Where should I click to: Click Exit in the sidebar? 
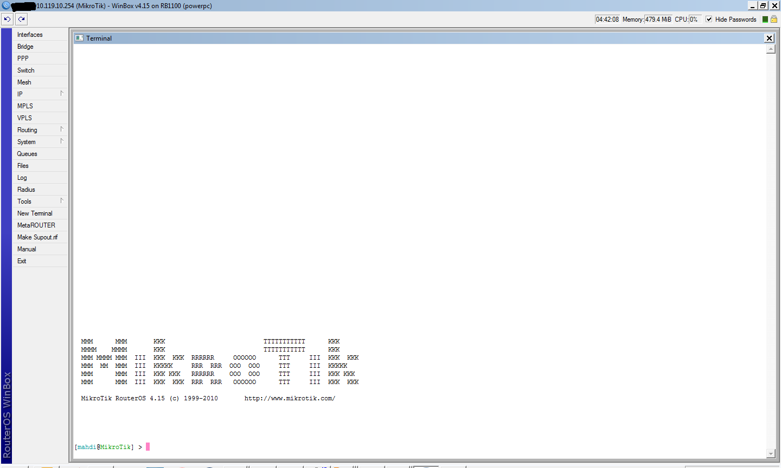tap(40, 261)
